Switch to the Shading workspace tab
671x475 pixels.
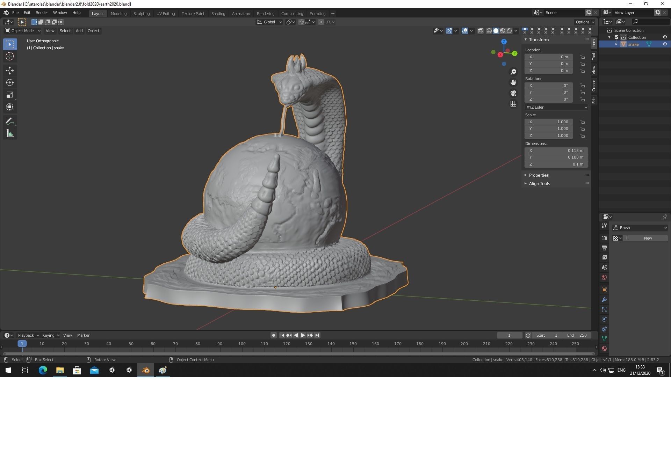click(218, 14)
